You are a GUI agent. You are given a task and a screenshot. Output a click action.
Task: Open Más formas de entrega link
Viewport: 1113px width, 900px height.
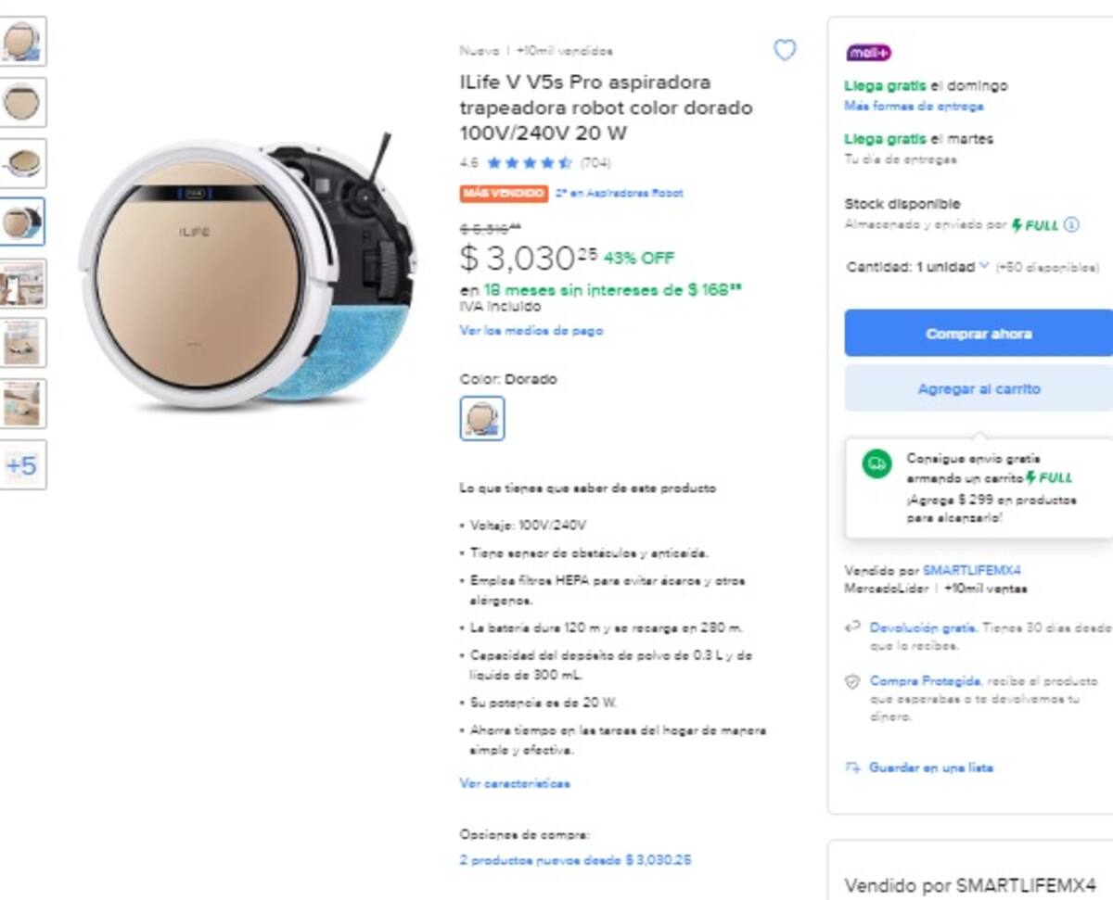pos(914,106)
